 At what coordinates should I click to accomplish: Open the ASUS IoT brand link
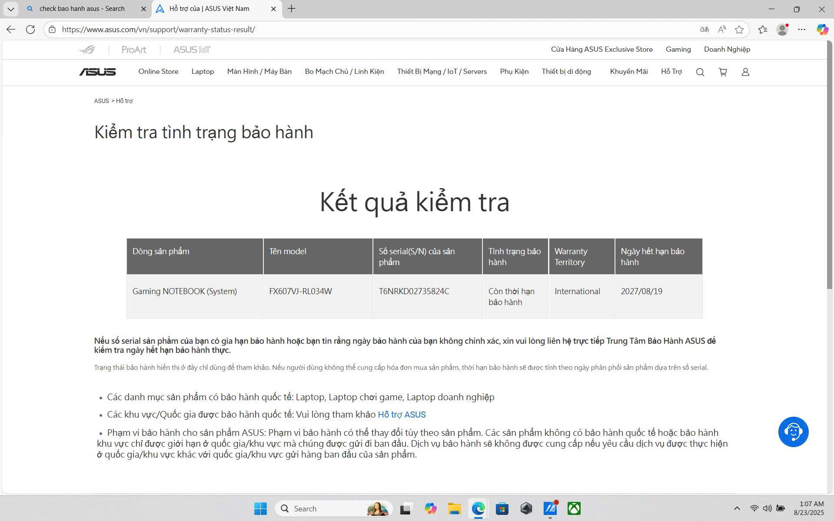[x=192, y=50]
